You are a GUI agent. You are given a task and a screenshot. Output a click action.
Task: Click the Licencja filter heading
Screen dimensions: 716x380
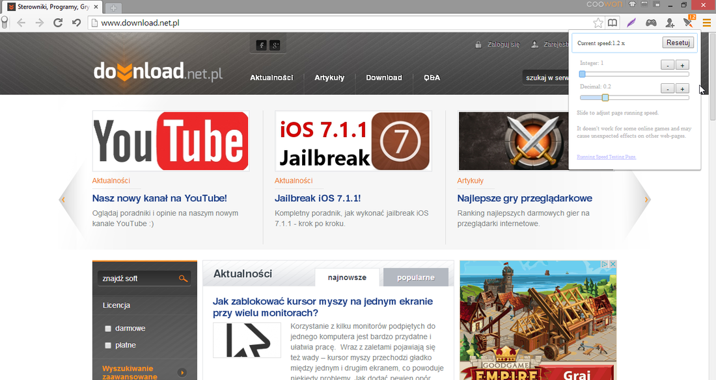click(x=117, y=305)
